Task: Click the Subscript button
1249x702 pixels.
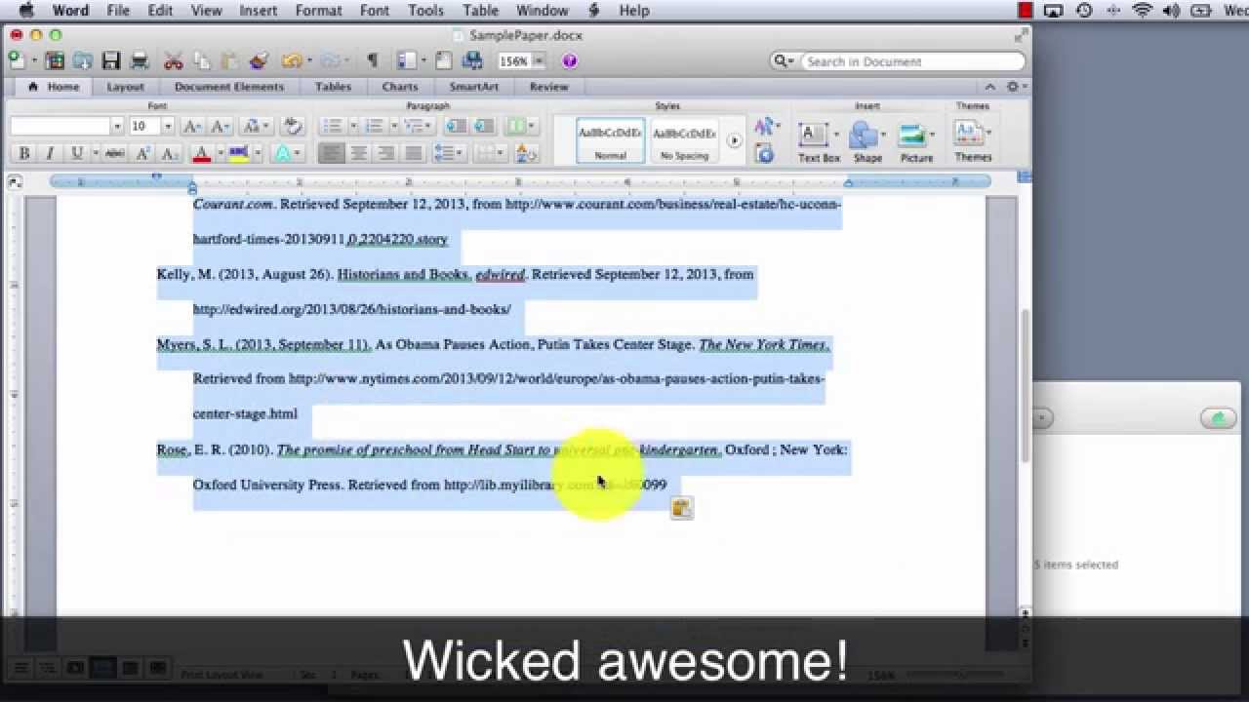Action: tap(170, 153)
